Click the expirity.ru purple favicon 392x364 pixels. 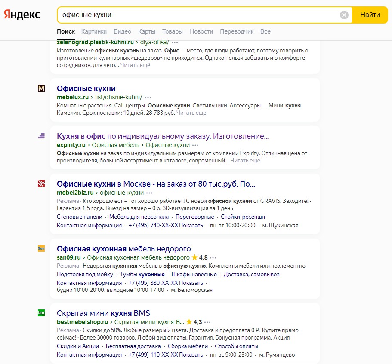(41, 136)
